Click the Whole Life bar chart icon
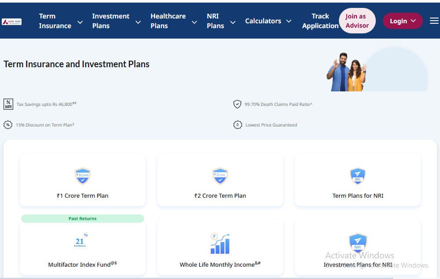Screen dimensions: 440x279 (x=220, y=244)
